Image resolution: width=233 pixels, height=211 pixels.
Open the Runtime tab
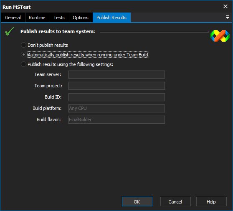coord(37,18)
